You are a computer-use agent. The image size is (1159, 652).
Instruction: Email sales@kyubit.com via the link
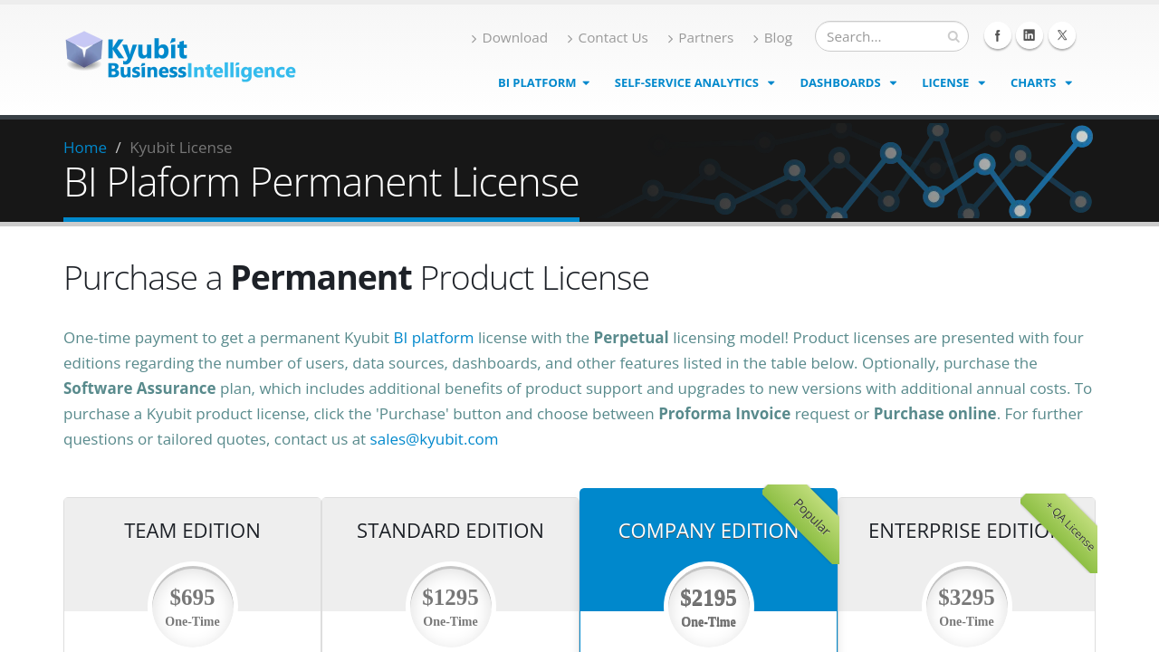coord(434,439)
